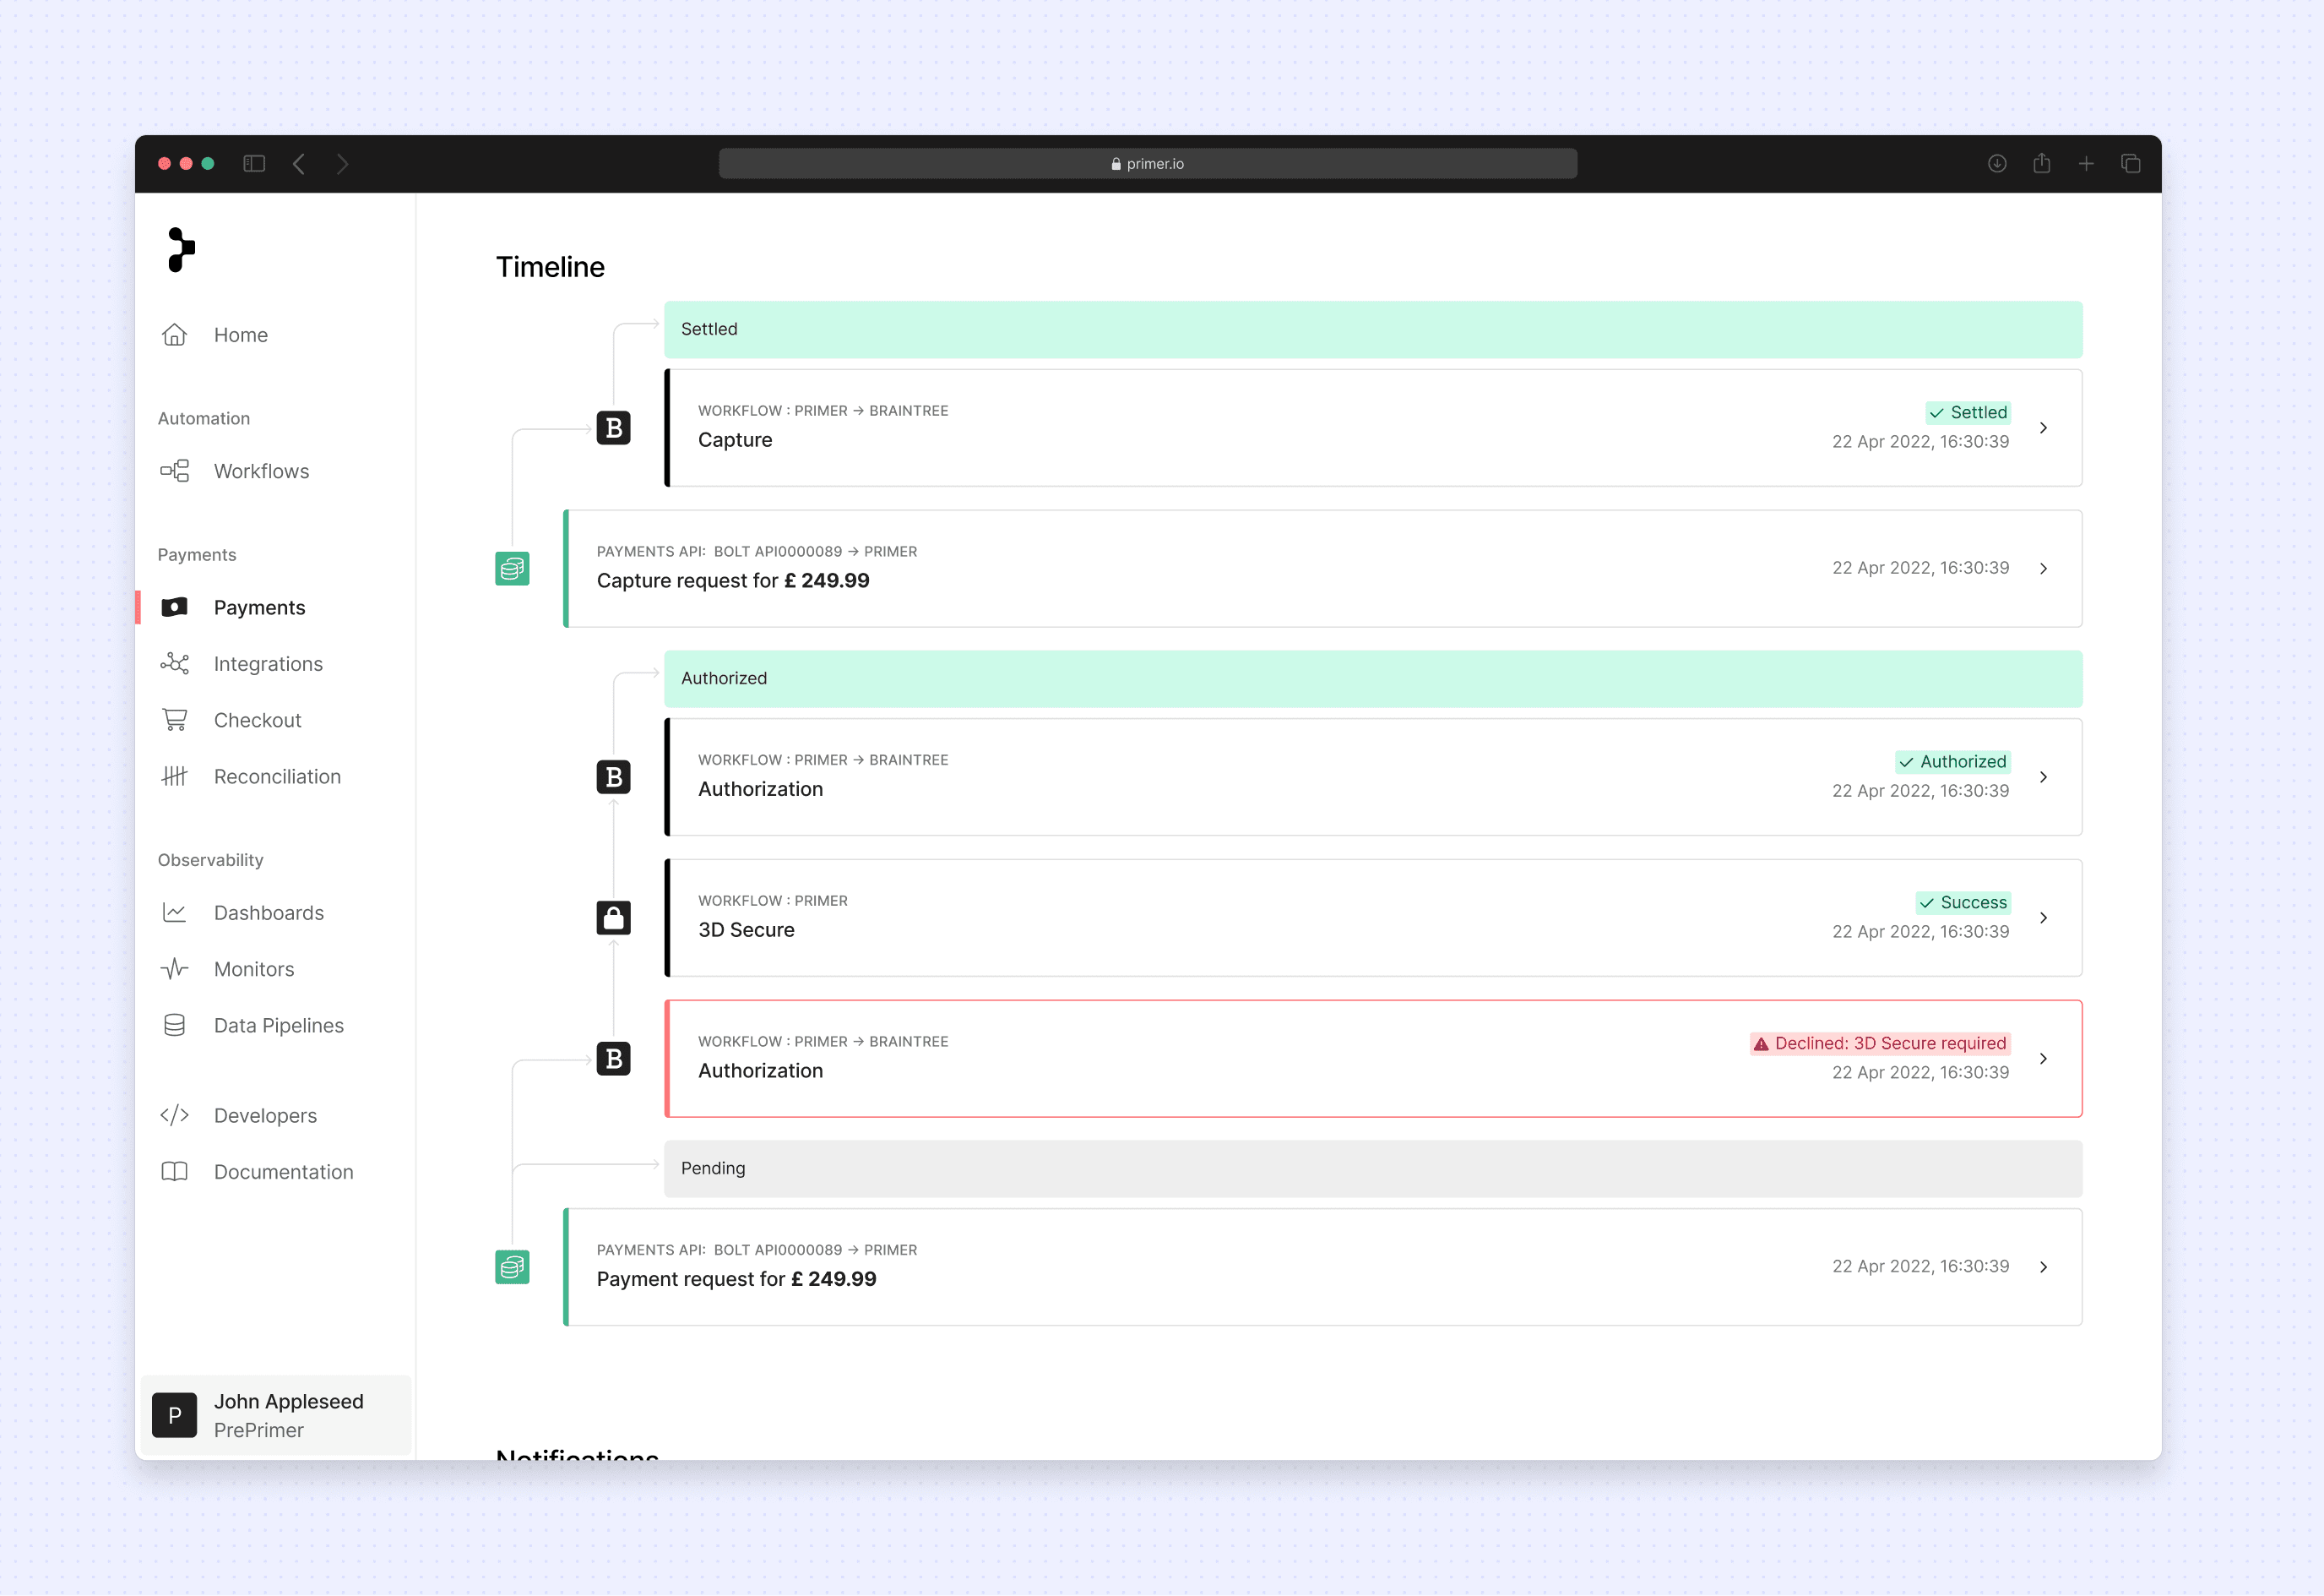Click the Success status badge

click(1963, 902)
